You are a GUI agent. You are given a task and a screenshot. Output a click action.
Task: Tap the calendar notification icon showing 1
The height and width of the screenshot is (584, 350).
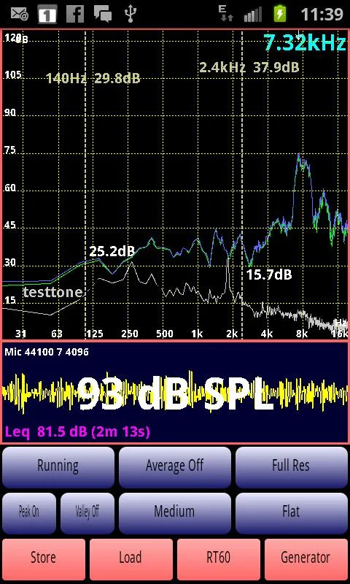click(x=47, y=14)
